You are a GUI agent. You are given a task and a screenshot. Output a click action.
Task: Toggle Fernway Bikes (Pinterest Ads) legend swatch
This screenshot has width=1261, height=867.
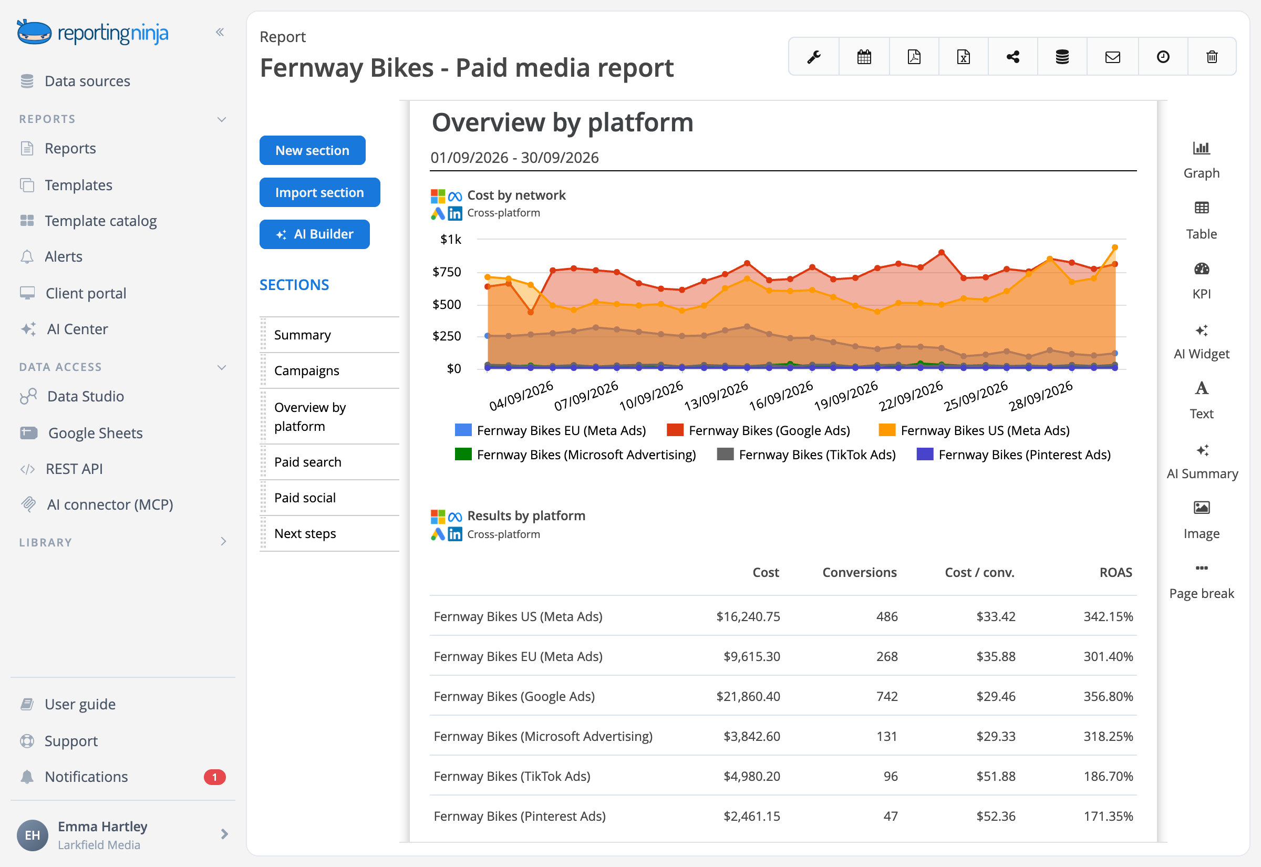[x=924, y=453]
